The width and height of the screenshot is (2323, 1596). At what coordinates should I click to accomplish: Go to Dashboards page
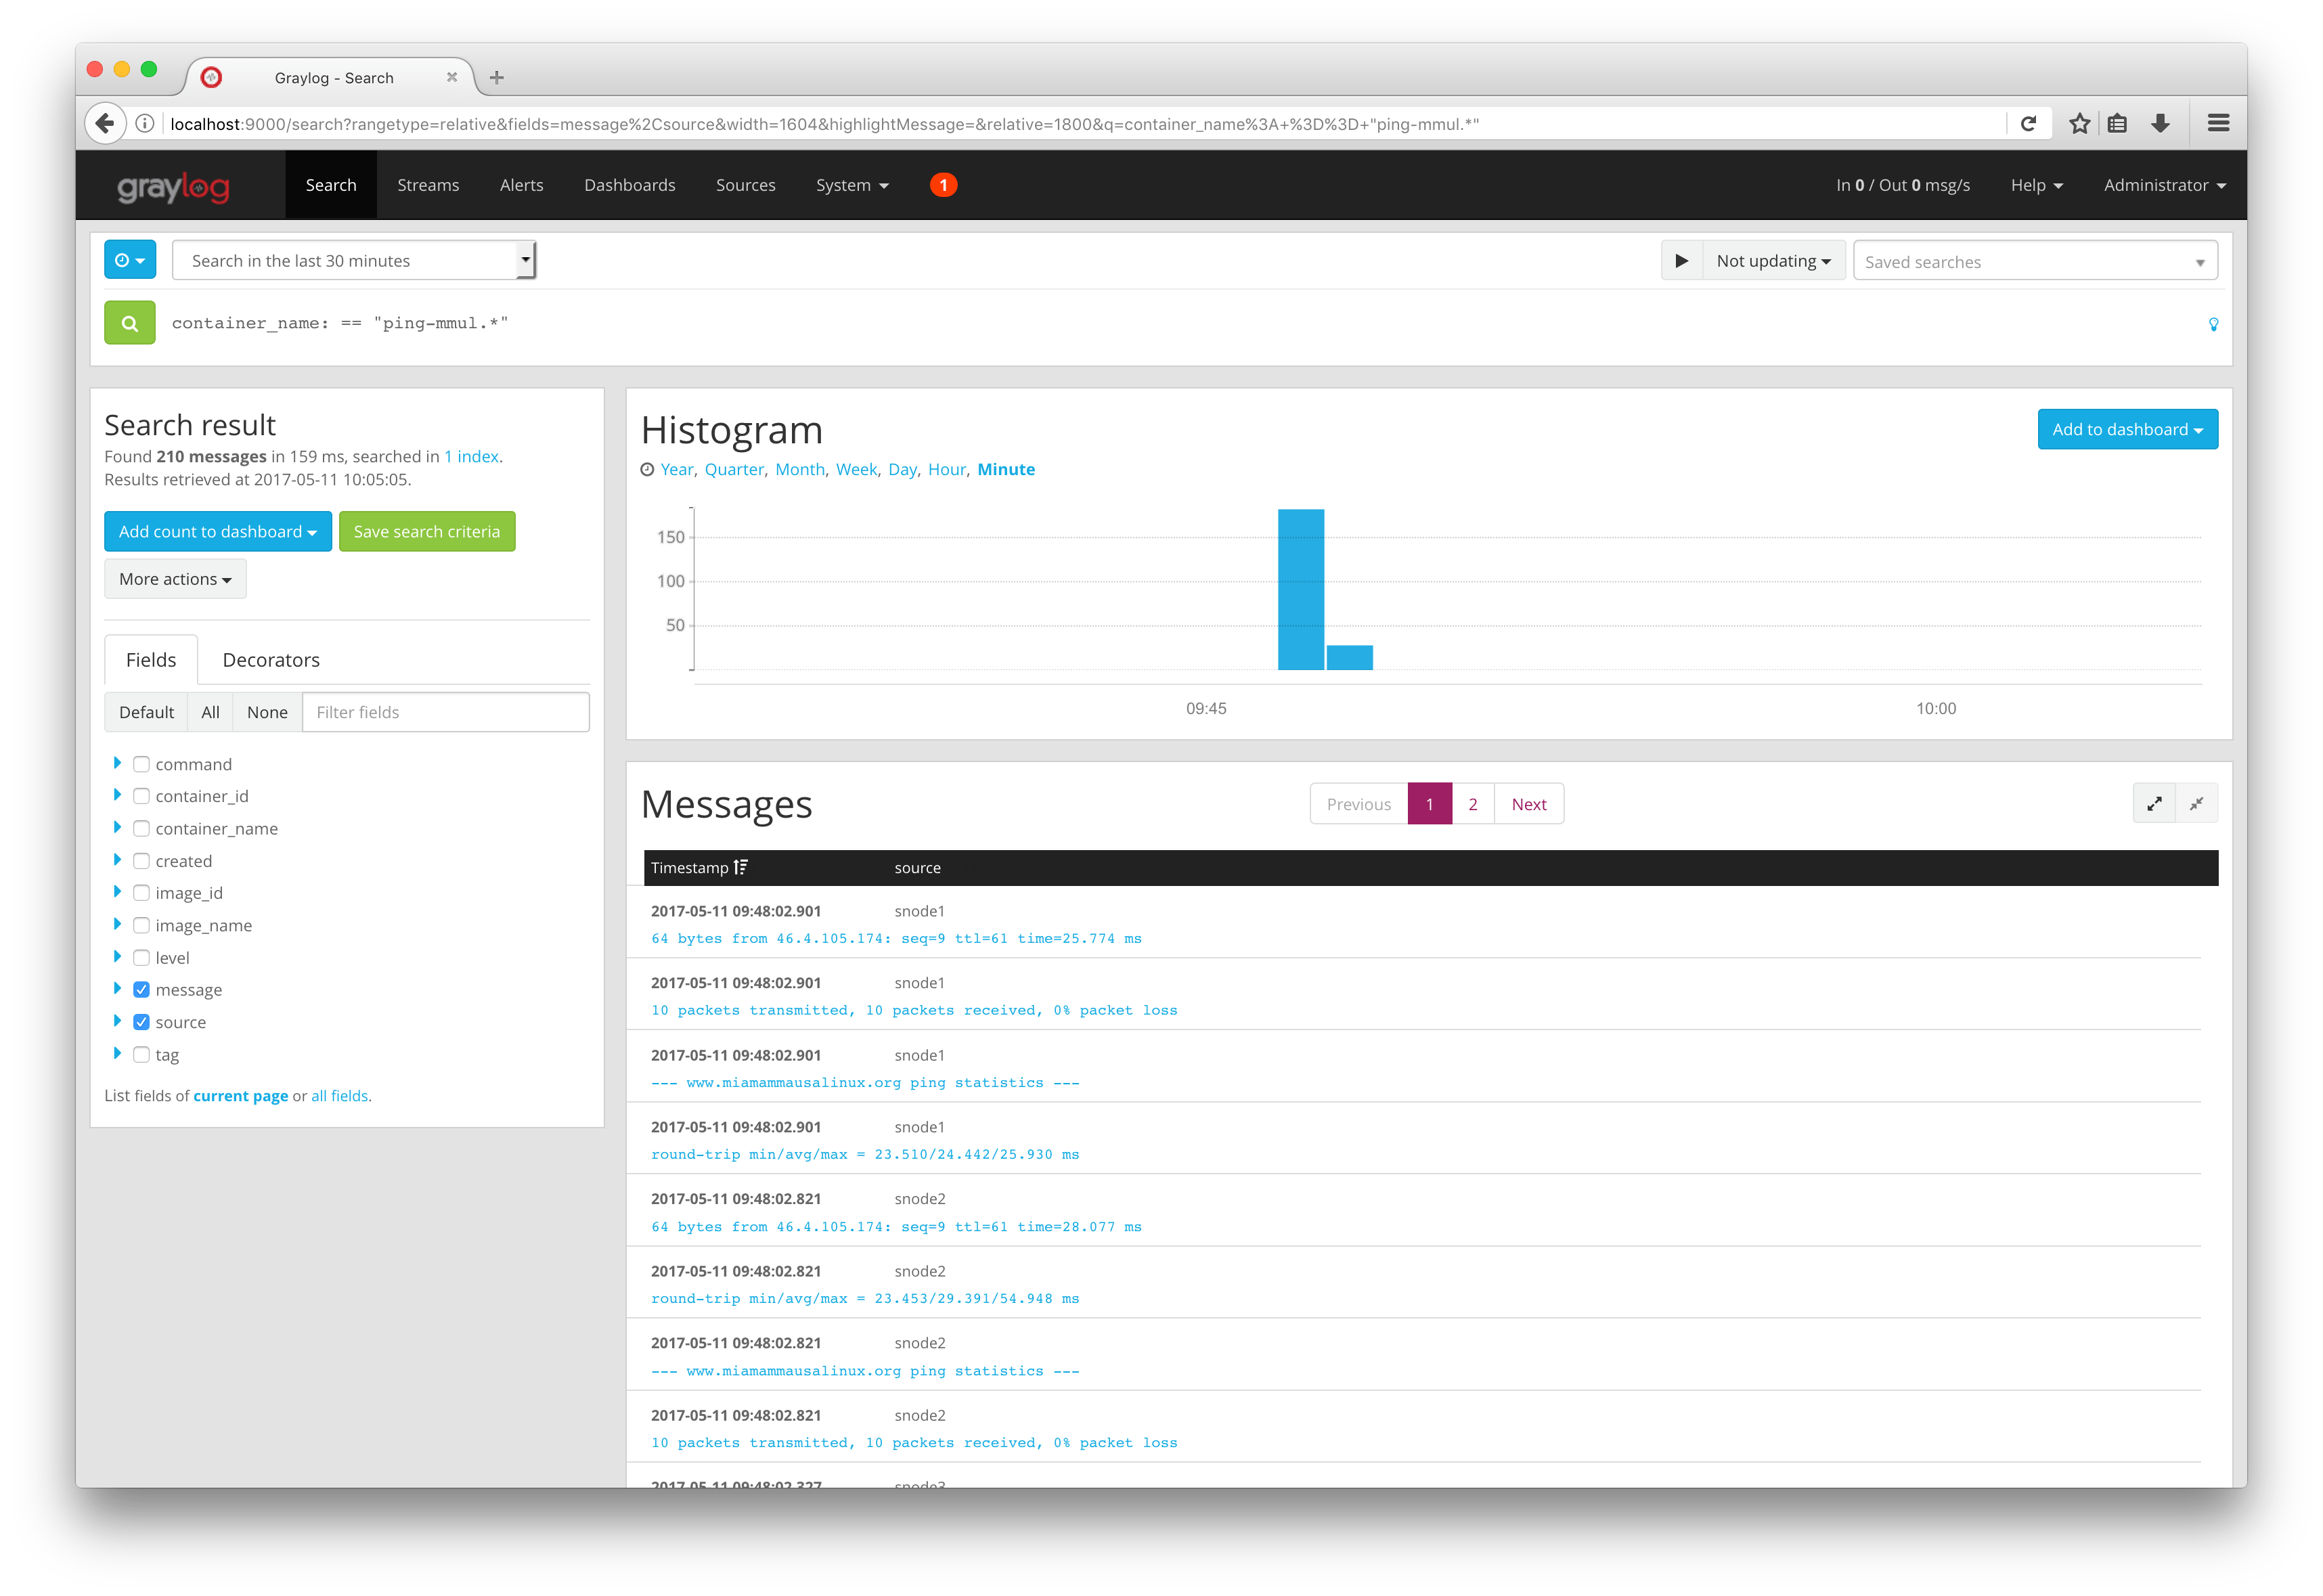[x=629, y=185]
